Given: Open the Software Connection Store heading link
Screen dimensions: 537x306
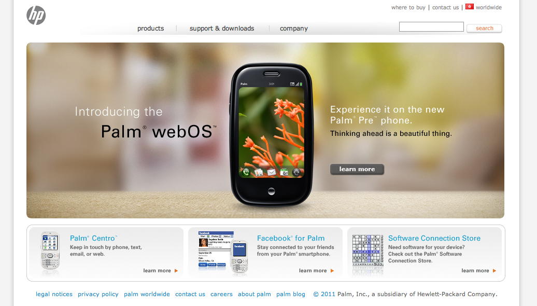Looking at the screenshot, I should (434, 238).
